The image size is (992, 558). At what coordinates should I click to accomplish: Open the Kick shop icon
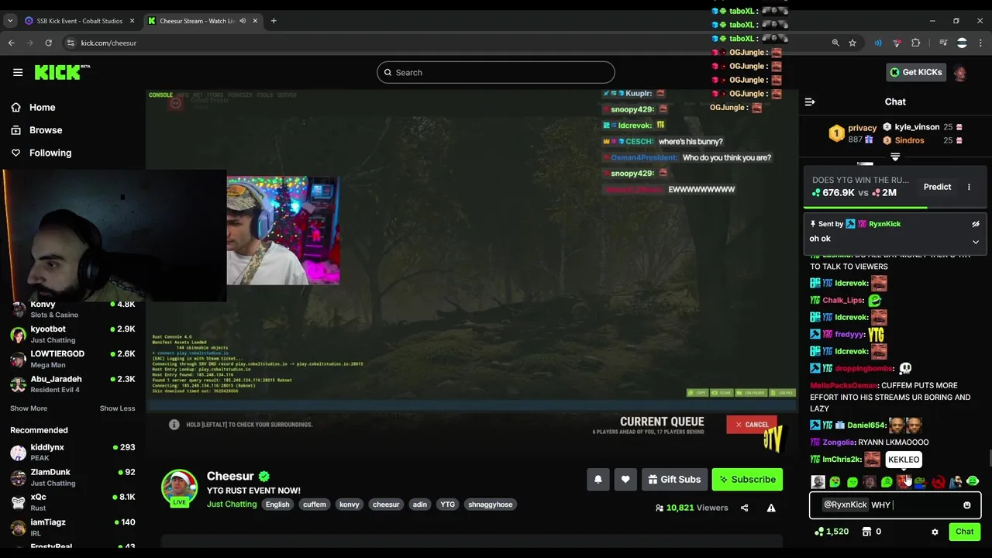tap(867, 532)
